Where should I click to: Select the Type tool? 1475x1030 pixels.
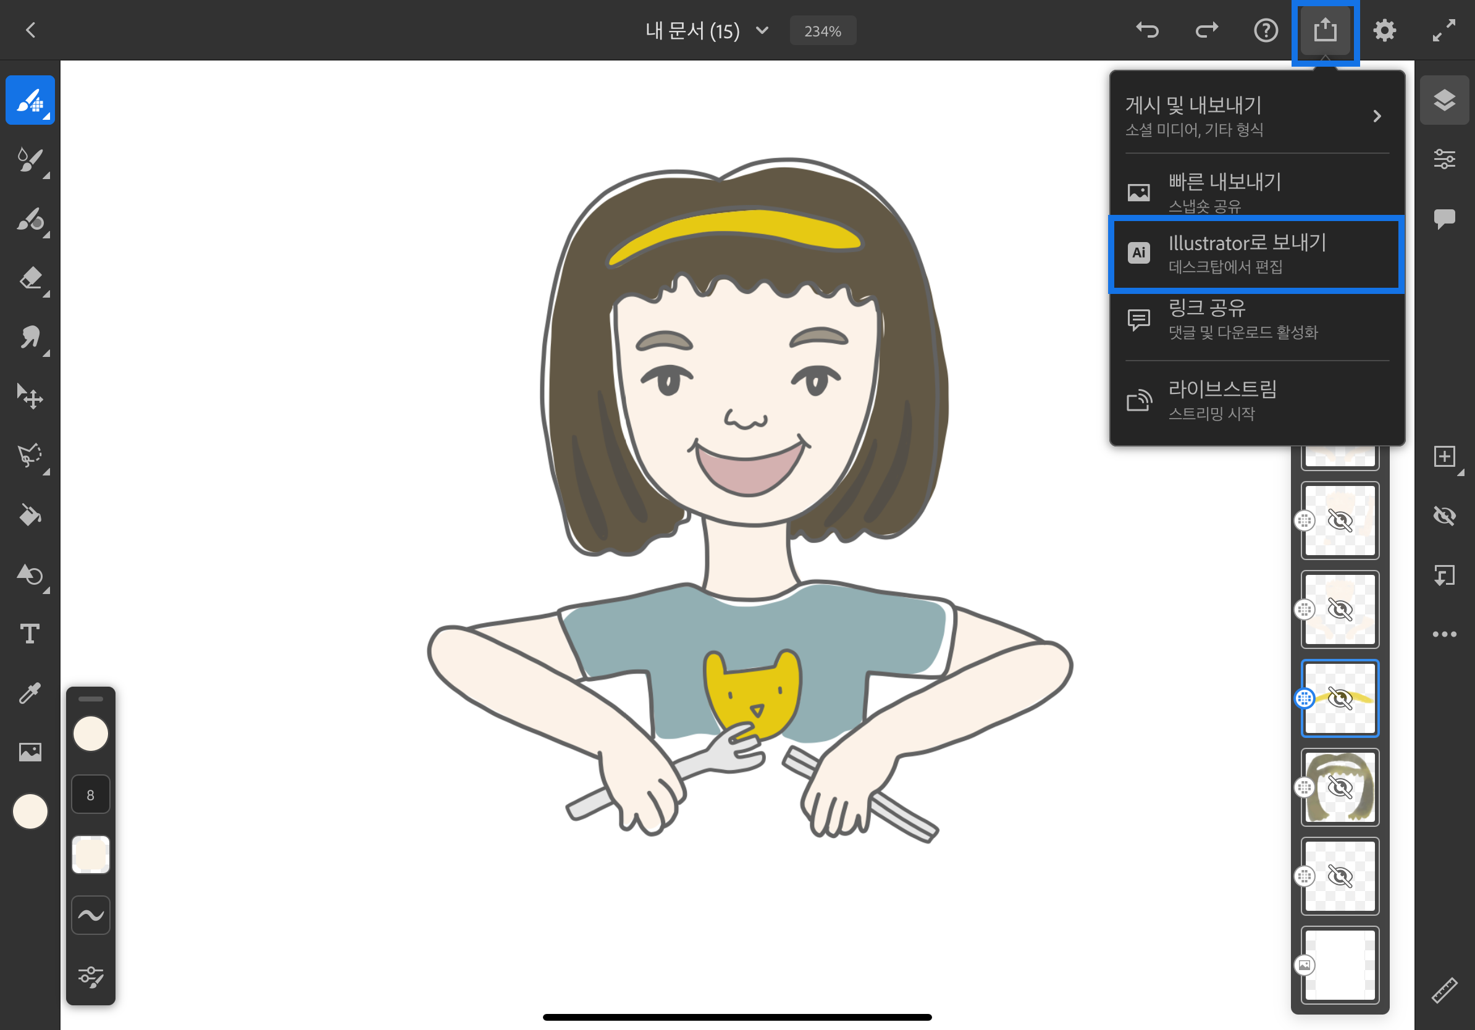pos(30,634)
